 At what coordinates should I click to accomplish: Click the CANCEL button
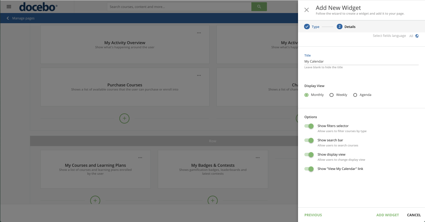click(414, 215)
